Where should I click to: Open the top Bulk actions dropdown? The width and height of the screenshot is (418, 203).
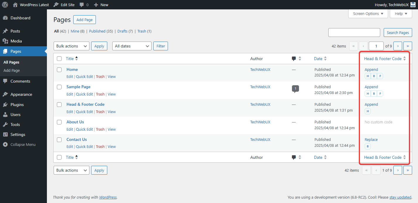click(72, 46)
